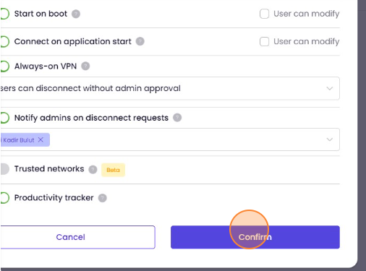Turn off the Always-on VPN toggle
This screenshot has width=366, height=271.
coord(4,66)
